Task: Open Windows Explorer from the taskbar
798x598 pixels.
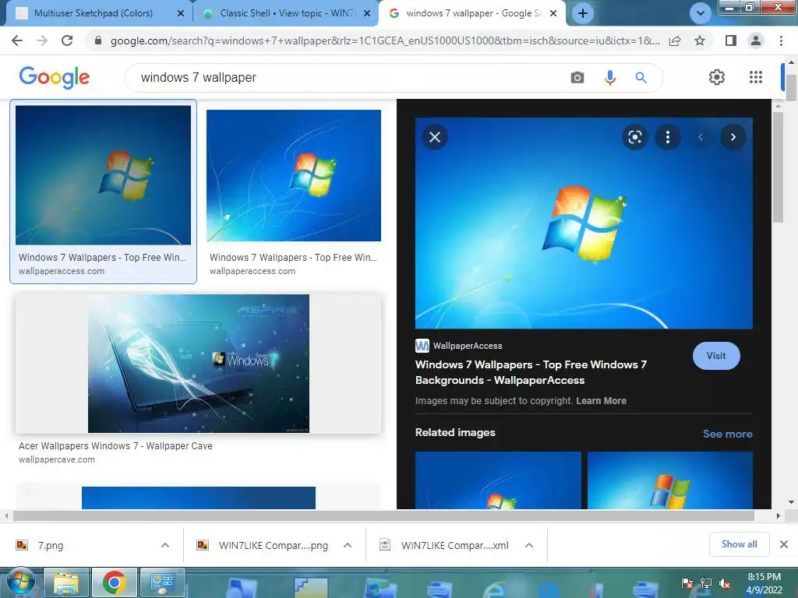Action: tap(67, 582)
